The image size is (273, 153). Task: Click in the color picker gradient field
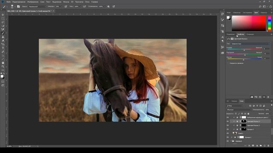(249, 23)
